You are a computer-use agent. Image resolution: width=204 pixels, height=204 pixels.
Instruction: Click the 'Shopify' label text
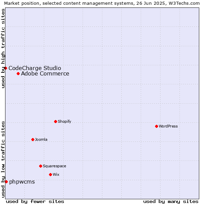[64, 121]
